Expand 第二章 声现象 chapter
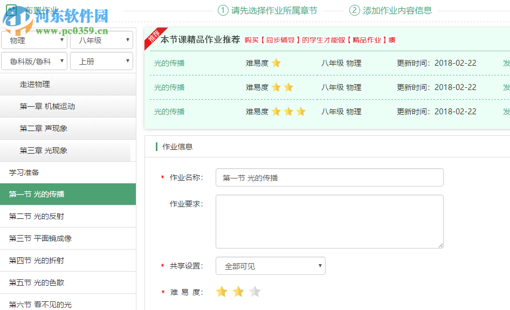This screenshot has width=510, height=310. click(68, 128)
